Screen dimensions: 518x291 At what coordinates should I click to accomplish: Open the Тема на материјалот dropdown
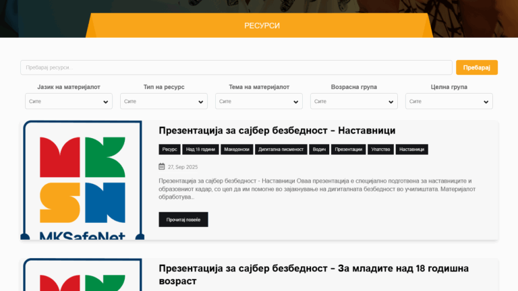coord(259,101)
